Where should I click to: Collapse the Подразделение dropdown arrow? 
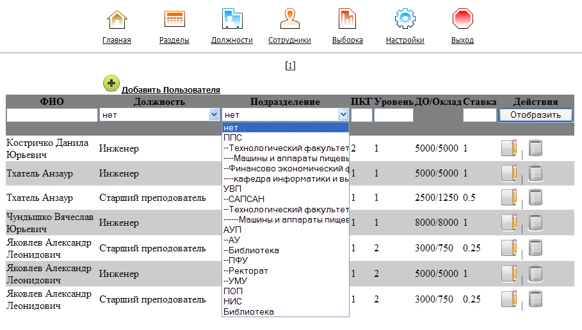[x=343, y=114]
